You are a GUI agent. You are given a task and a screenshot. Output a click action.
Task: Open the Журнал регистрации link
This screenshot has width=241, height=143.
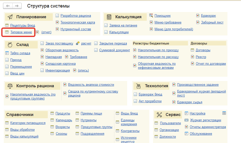click(x=205, y=120)
